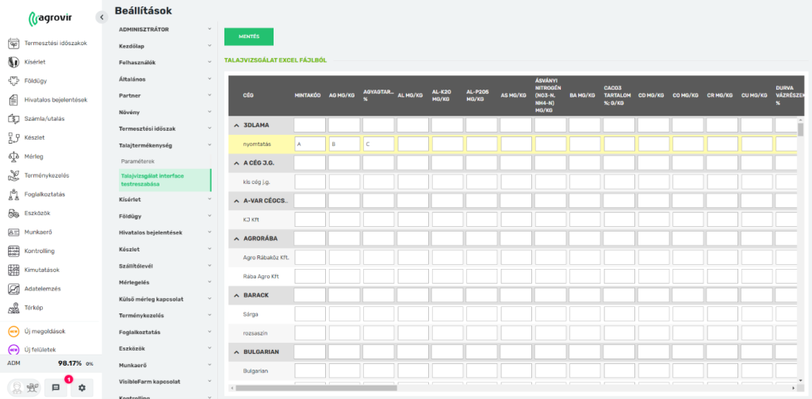Collapse the 3DLAMA company group
This screenshot has width=812, height=399.
[x=236, y=125]
